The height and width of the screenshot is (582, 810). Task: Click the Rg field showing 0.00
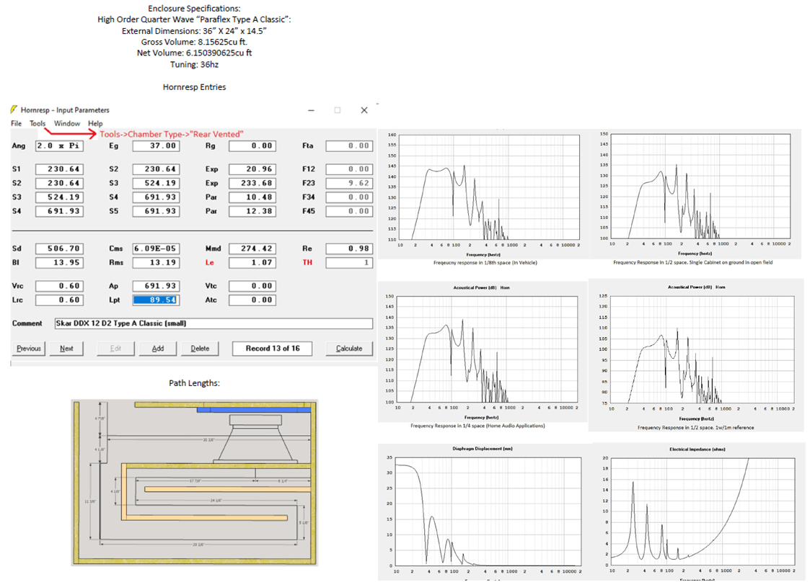click(x=252, y=146)
